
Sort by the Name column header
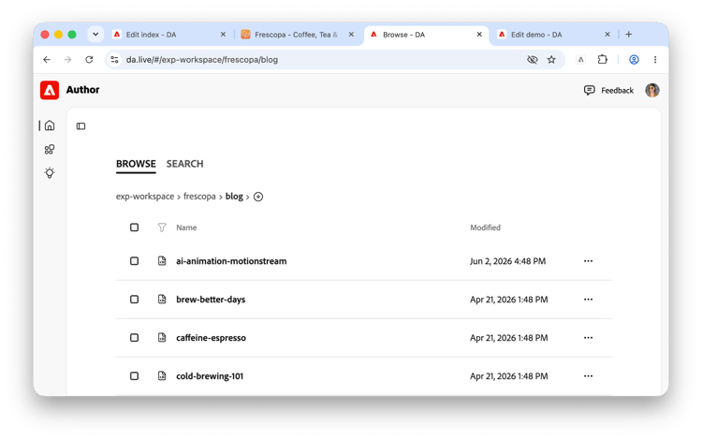[x=186, y=227]
